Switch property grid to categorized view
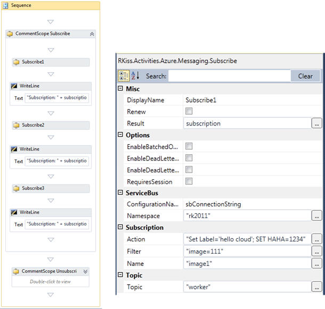Image resolution: width=325 pixels, height=309 pixels. coord(124,76)
